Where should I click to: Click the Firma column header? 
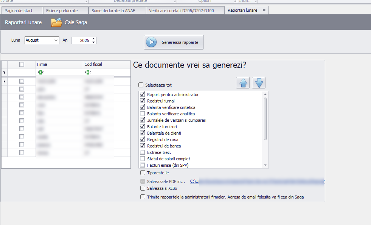pos(59,64)
